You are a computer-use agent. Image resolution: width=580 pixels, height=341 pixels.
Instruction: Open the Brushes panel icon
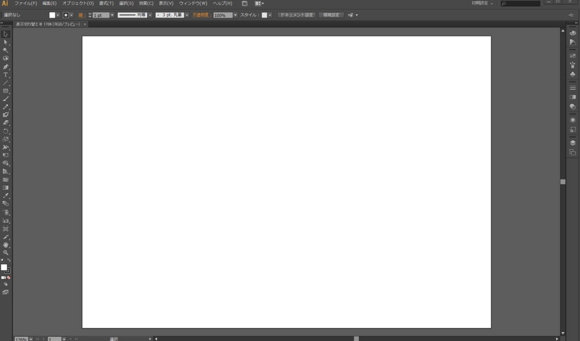point(573,65)
